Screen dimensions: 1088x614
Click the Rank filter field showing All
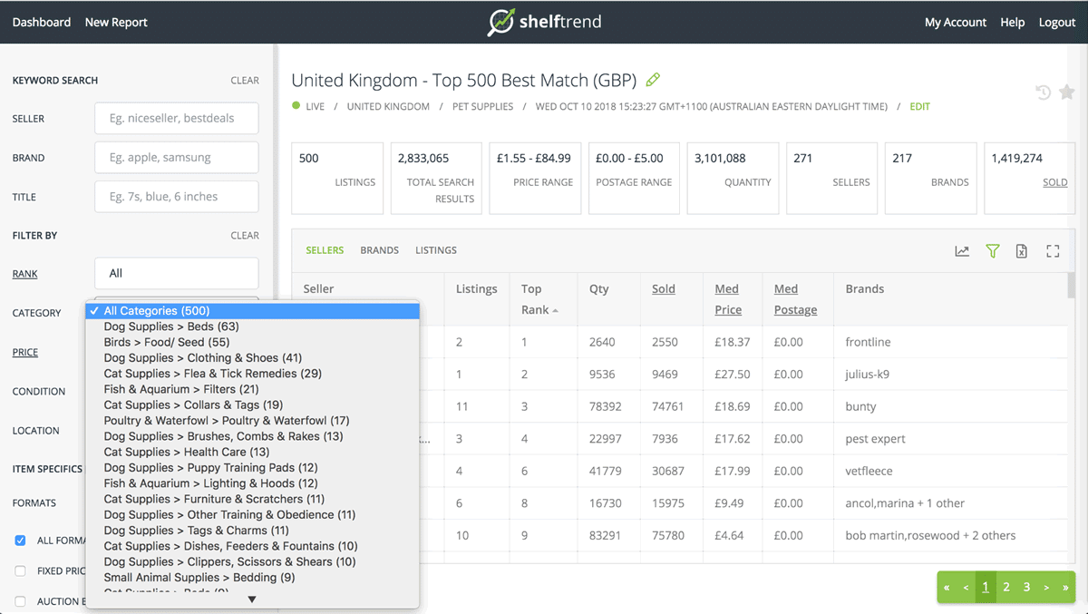[177, 273]
